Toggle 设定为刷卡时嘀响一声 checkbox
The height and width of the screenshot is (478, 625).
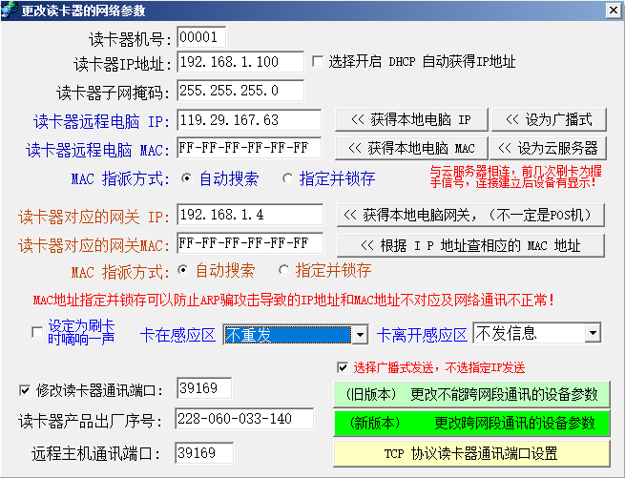[x=37, y=333]
